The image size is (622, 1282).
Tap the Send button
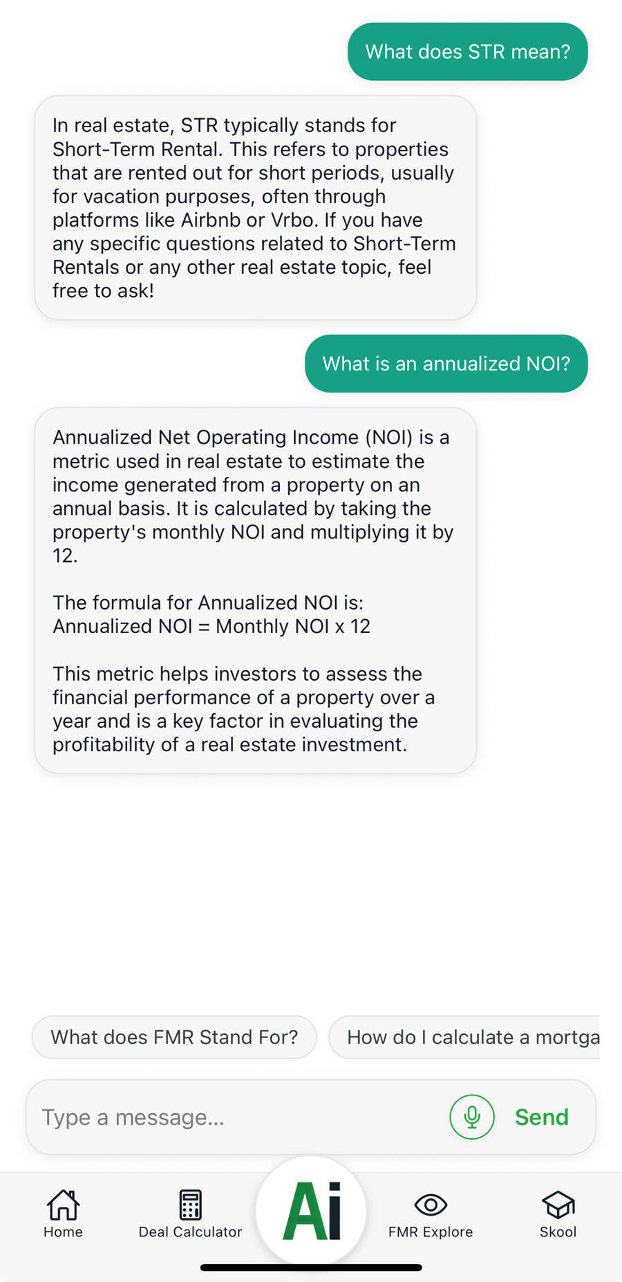click(541, 1117)
